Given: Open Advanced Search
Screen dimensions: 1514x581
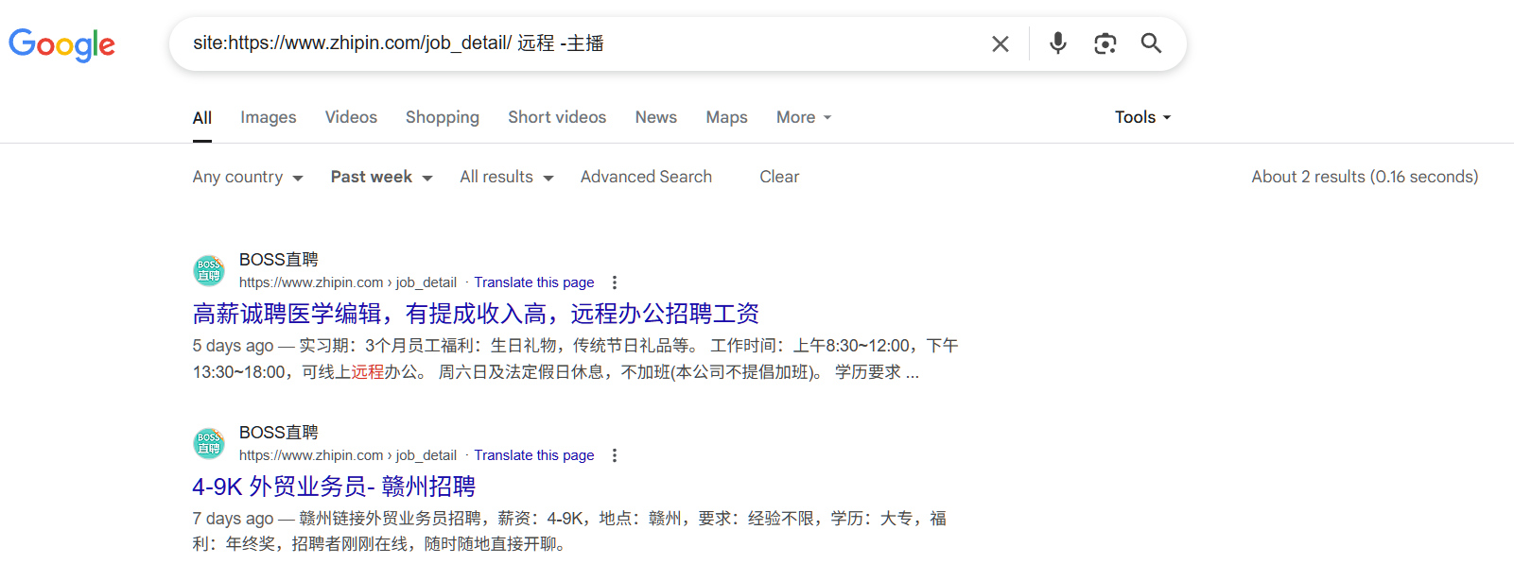Looking at the screenshot, I should (x=646, y=177).
